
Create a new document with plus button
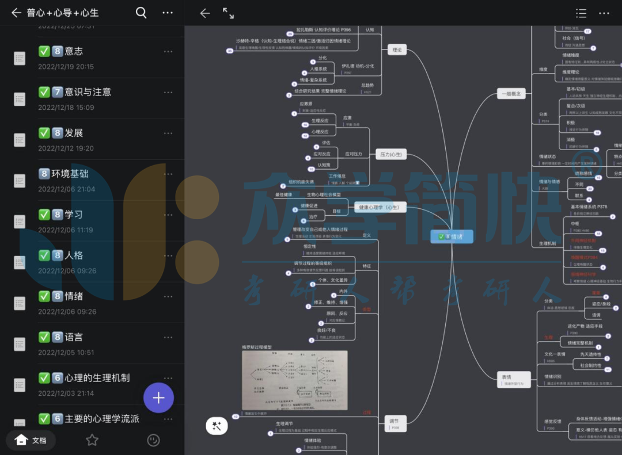(159, 397)
